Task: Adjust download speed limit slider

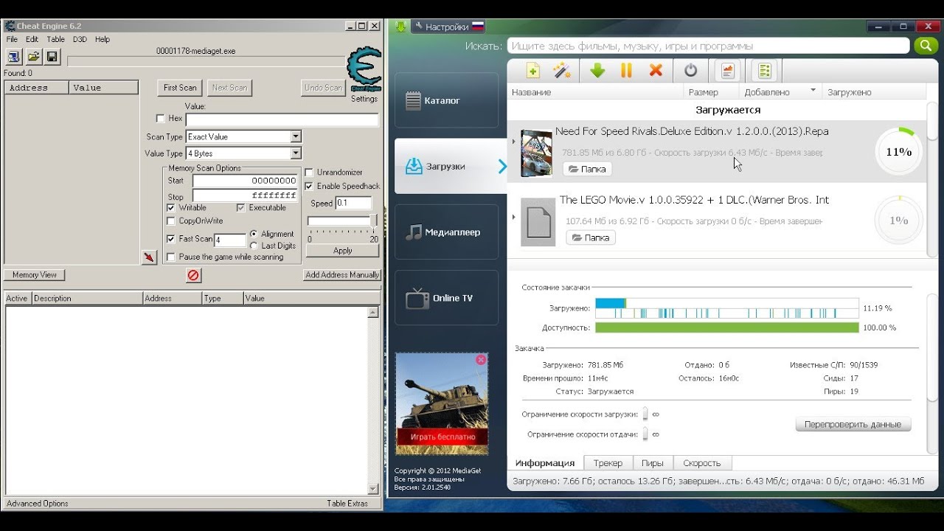Action: pos(645,414)
